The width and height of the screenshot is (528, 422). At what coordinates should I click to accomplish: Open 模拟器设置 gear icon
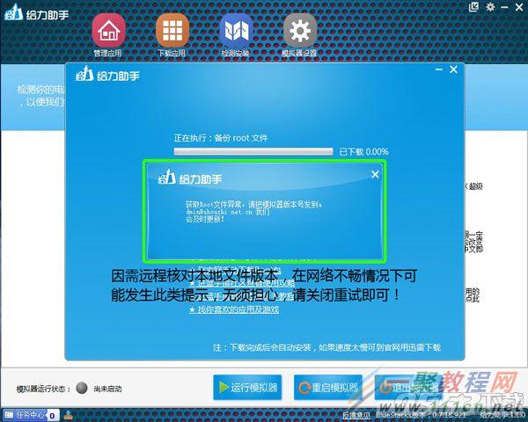[300, 31]
